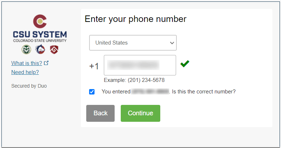
Task: Click the external-link icon beside What is this
Action: 46,63
